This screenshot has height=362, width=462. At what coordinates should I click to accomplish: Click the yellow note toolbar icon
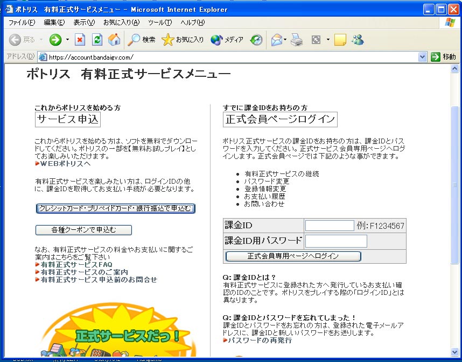pos(340,40)
